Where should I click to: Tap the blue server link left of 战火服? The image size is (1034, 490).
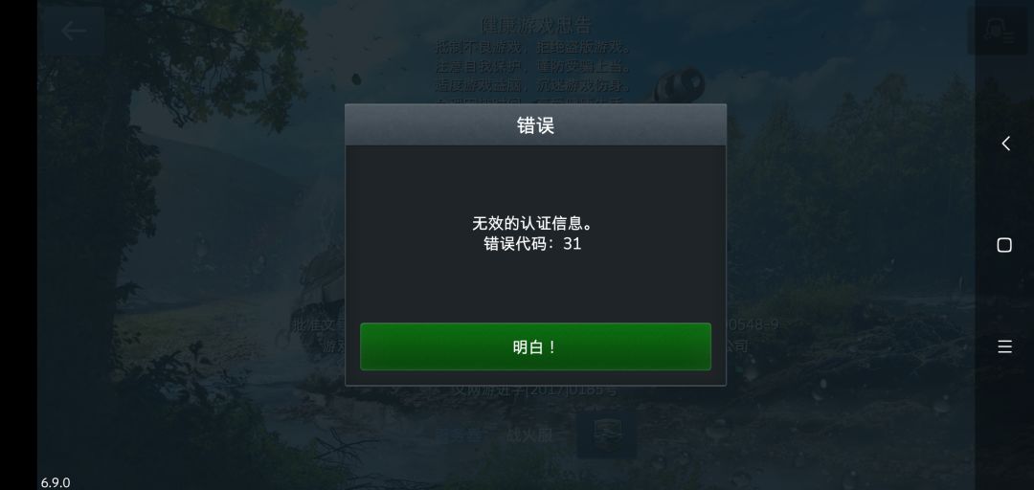click(459, 435)
